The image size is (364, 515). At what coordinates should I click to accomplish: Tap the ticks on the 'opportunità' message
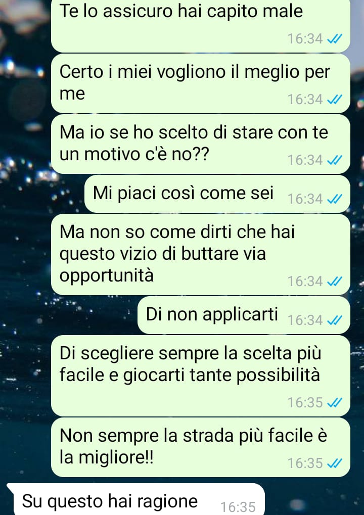tap(335, 281)
